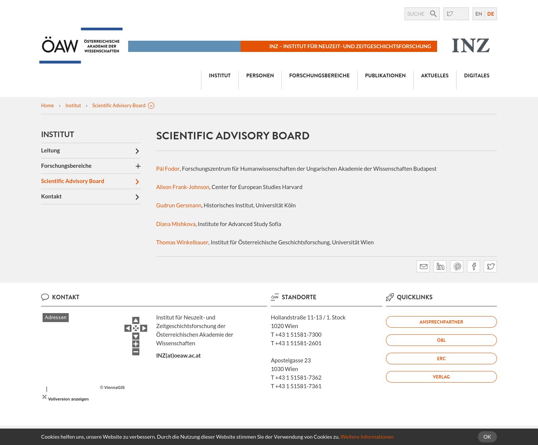538x445 pixels.
Task: Go to Institut breadcrumb
Action: 73,106
